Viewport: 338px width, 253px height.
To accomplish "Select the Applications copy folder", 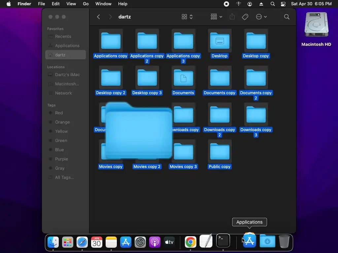I will point(111,41).
